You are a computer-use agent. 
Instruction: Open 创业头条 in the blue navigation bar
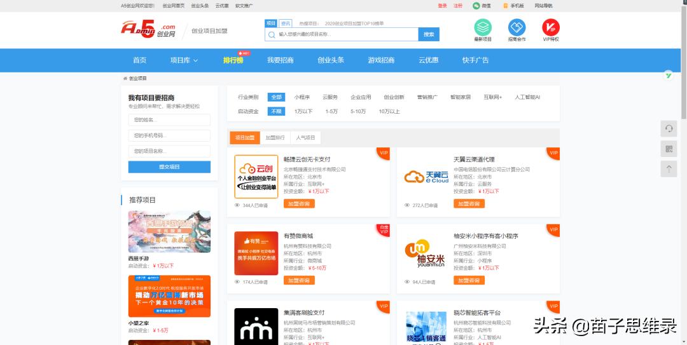pyautogui.click(x=331, y=60)
